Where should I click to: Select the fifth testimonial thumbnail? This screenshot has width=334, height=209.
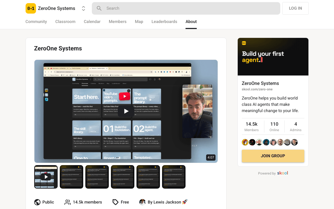[x=148, y=177]
